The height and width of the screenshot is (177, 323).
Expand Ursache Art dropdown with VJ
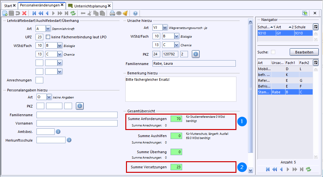(165, 28)
